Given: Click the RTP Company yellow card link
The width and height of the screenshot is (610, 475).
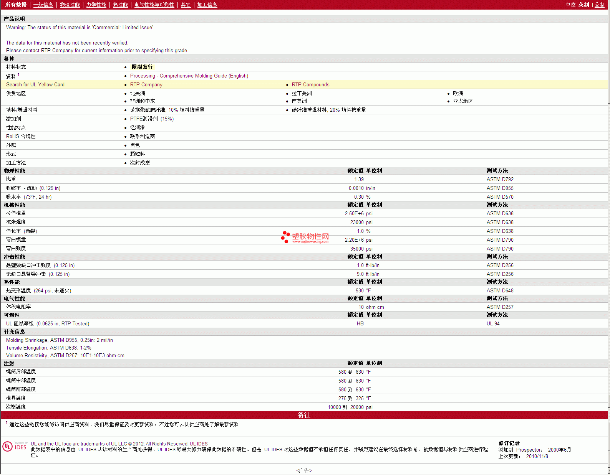Looking at the screenshot, I should (x=146, y=84).
